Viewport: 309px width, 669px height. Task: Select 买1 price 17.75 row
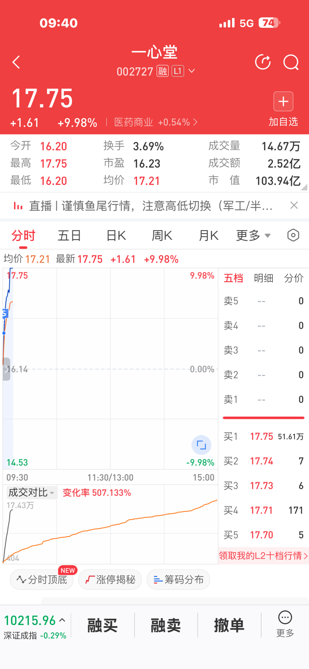coord(264,436)
